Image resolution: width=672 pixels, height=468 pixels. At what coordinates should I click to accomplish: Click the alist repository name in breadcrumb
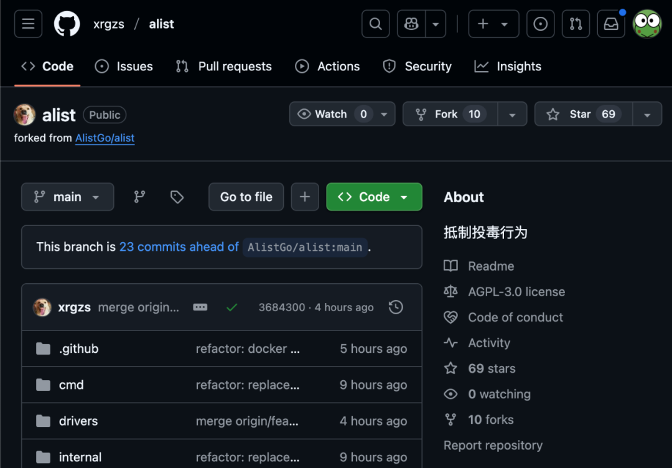(162, 24)
